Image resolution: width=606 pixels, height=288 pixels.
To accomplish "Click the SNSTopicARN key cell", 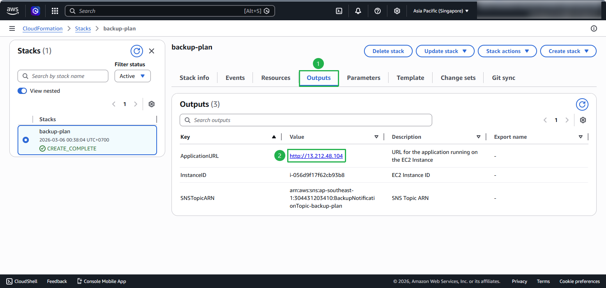I will point(197,198).
